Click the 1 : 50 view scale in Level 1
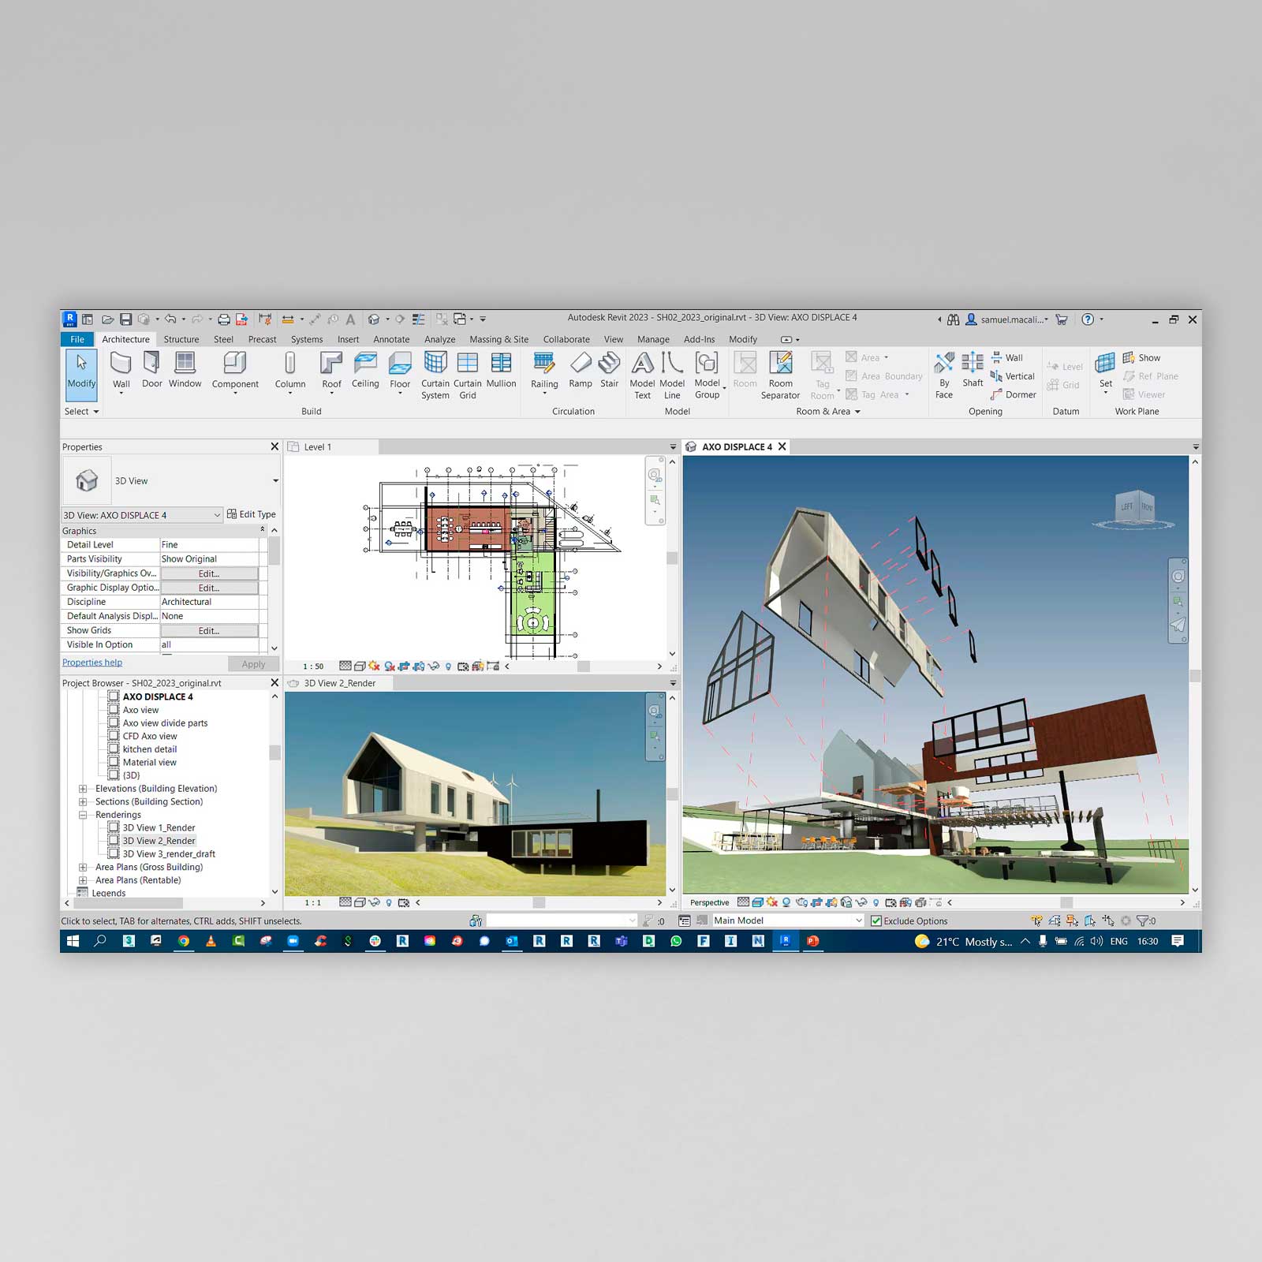Image resolution: width=1262 pixels, height=1262 pixels. [313, 666]
